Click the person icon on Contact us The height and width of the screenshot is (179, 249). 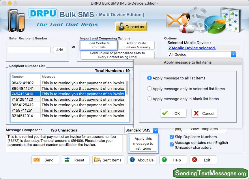(x=121, y=26)
